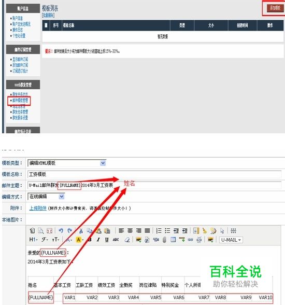Open the tT font size dropdown
This screenshot has width=285, height=305.
pyautogui.click(x=55, y=240)
